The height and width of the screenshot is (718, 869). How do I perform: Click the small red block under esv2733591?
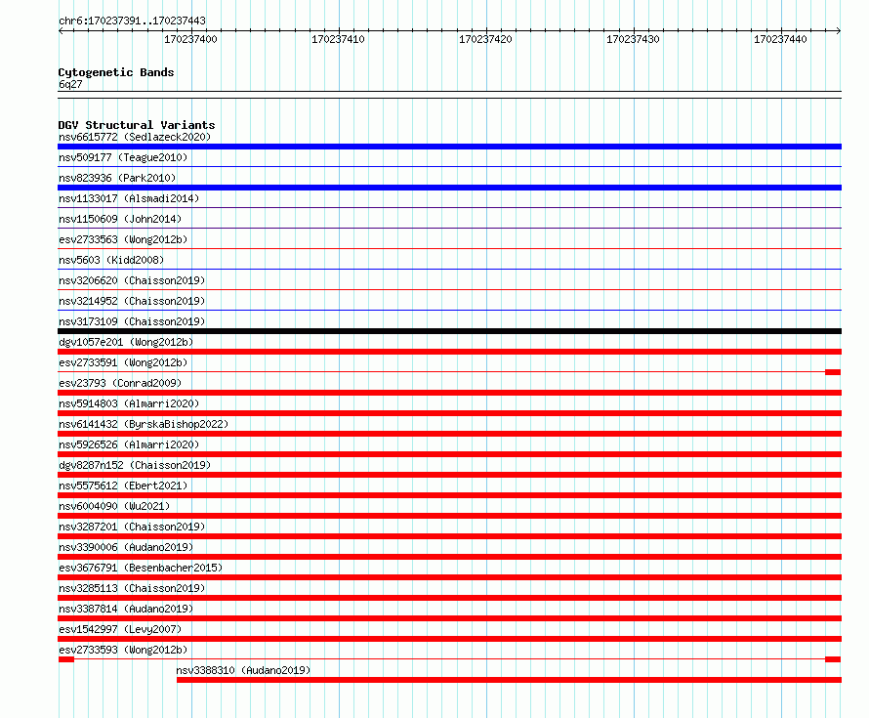tap(833, 372)
